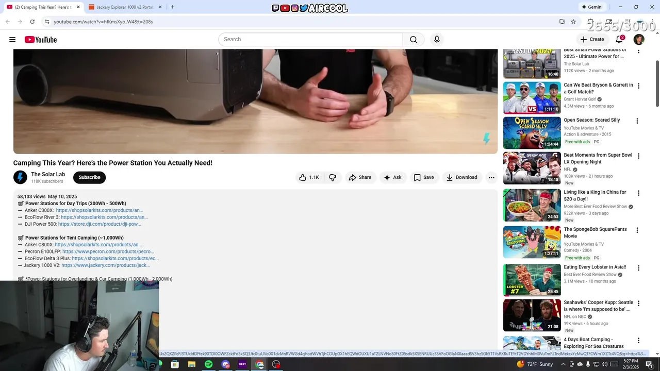Go to YouTube home via logo
The width and height of the screenshot is (660, 371).
click(40, 40)
